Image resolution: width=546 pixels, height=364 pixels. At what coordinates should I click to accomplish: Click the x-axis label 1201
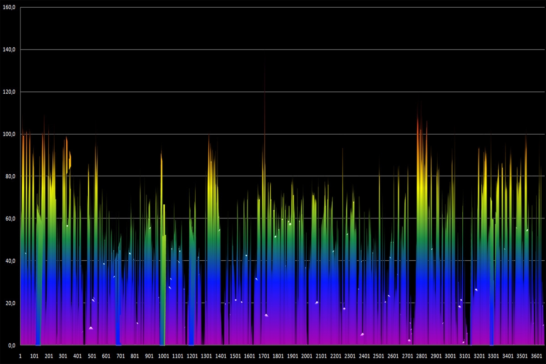point(192,356)
